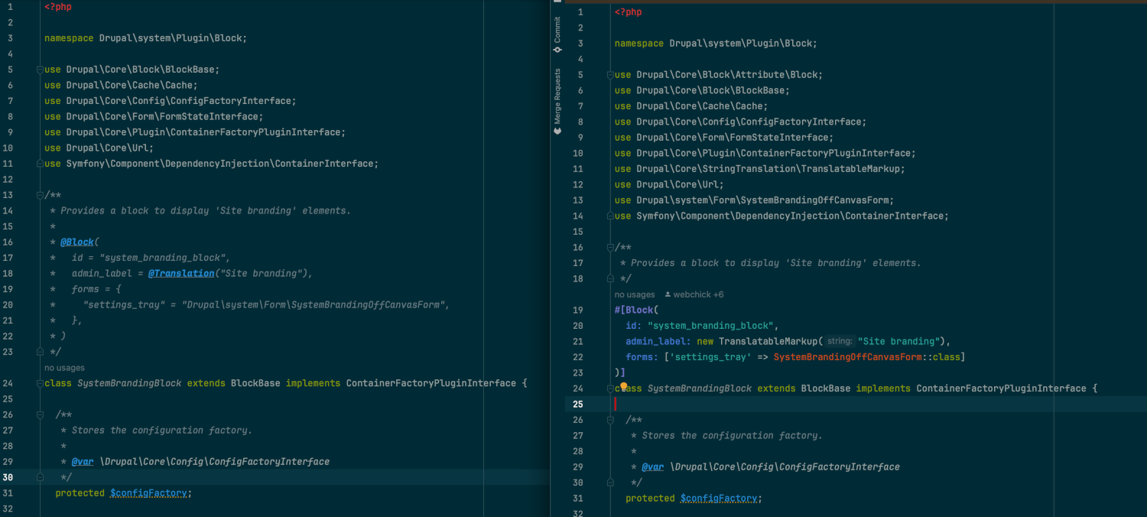Click SystemBrandingBlock class name in left editor
The width and height of the screenshot is (1147, 517).
(x=129, y=383)
